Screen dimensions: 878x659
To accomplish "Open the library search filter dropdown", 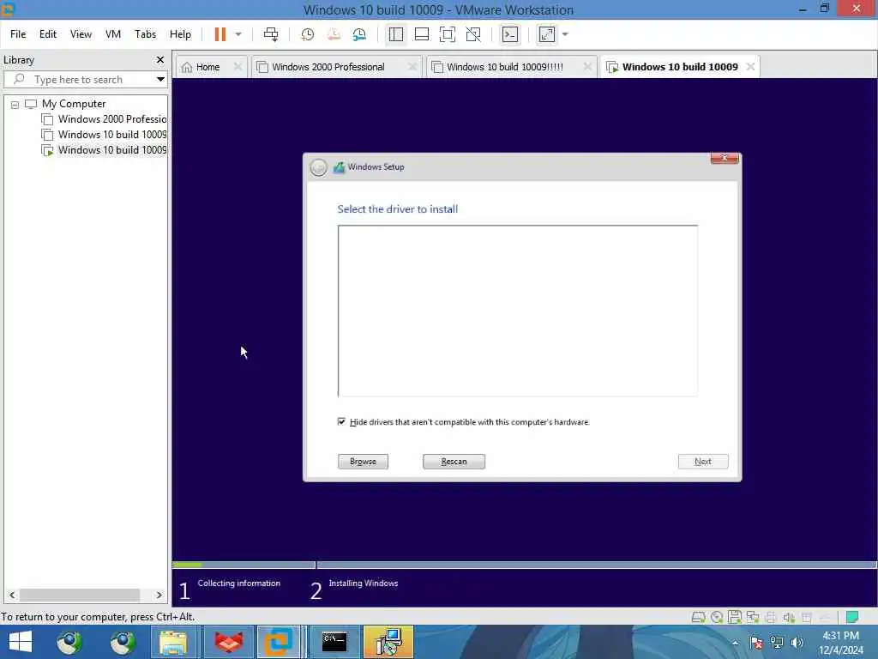I will (x=160, y=79).
